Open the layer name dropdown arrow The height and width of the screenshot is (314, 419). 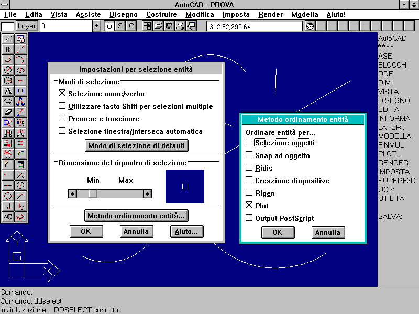point(96,26)
